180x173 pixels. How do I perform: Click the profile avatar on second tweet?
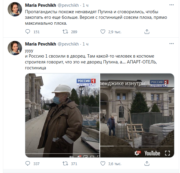pyautogui.click(x=14, y=48)
